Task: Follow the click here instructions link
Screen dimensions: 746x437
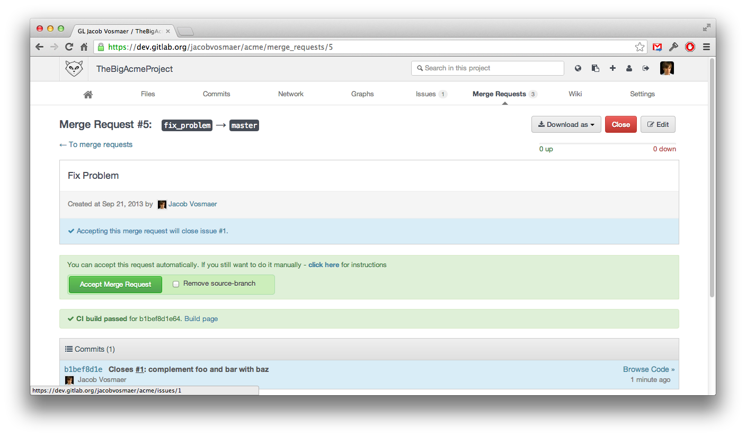Action: 324,265
